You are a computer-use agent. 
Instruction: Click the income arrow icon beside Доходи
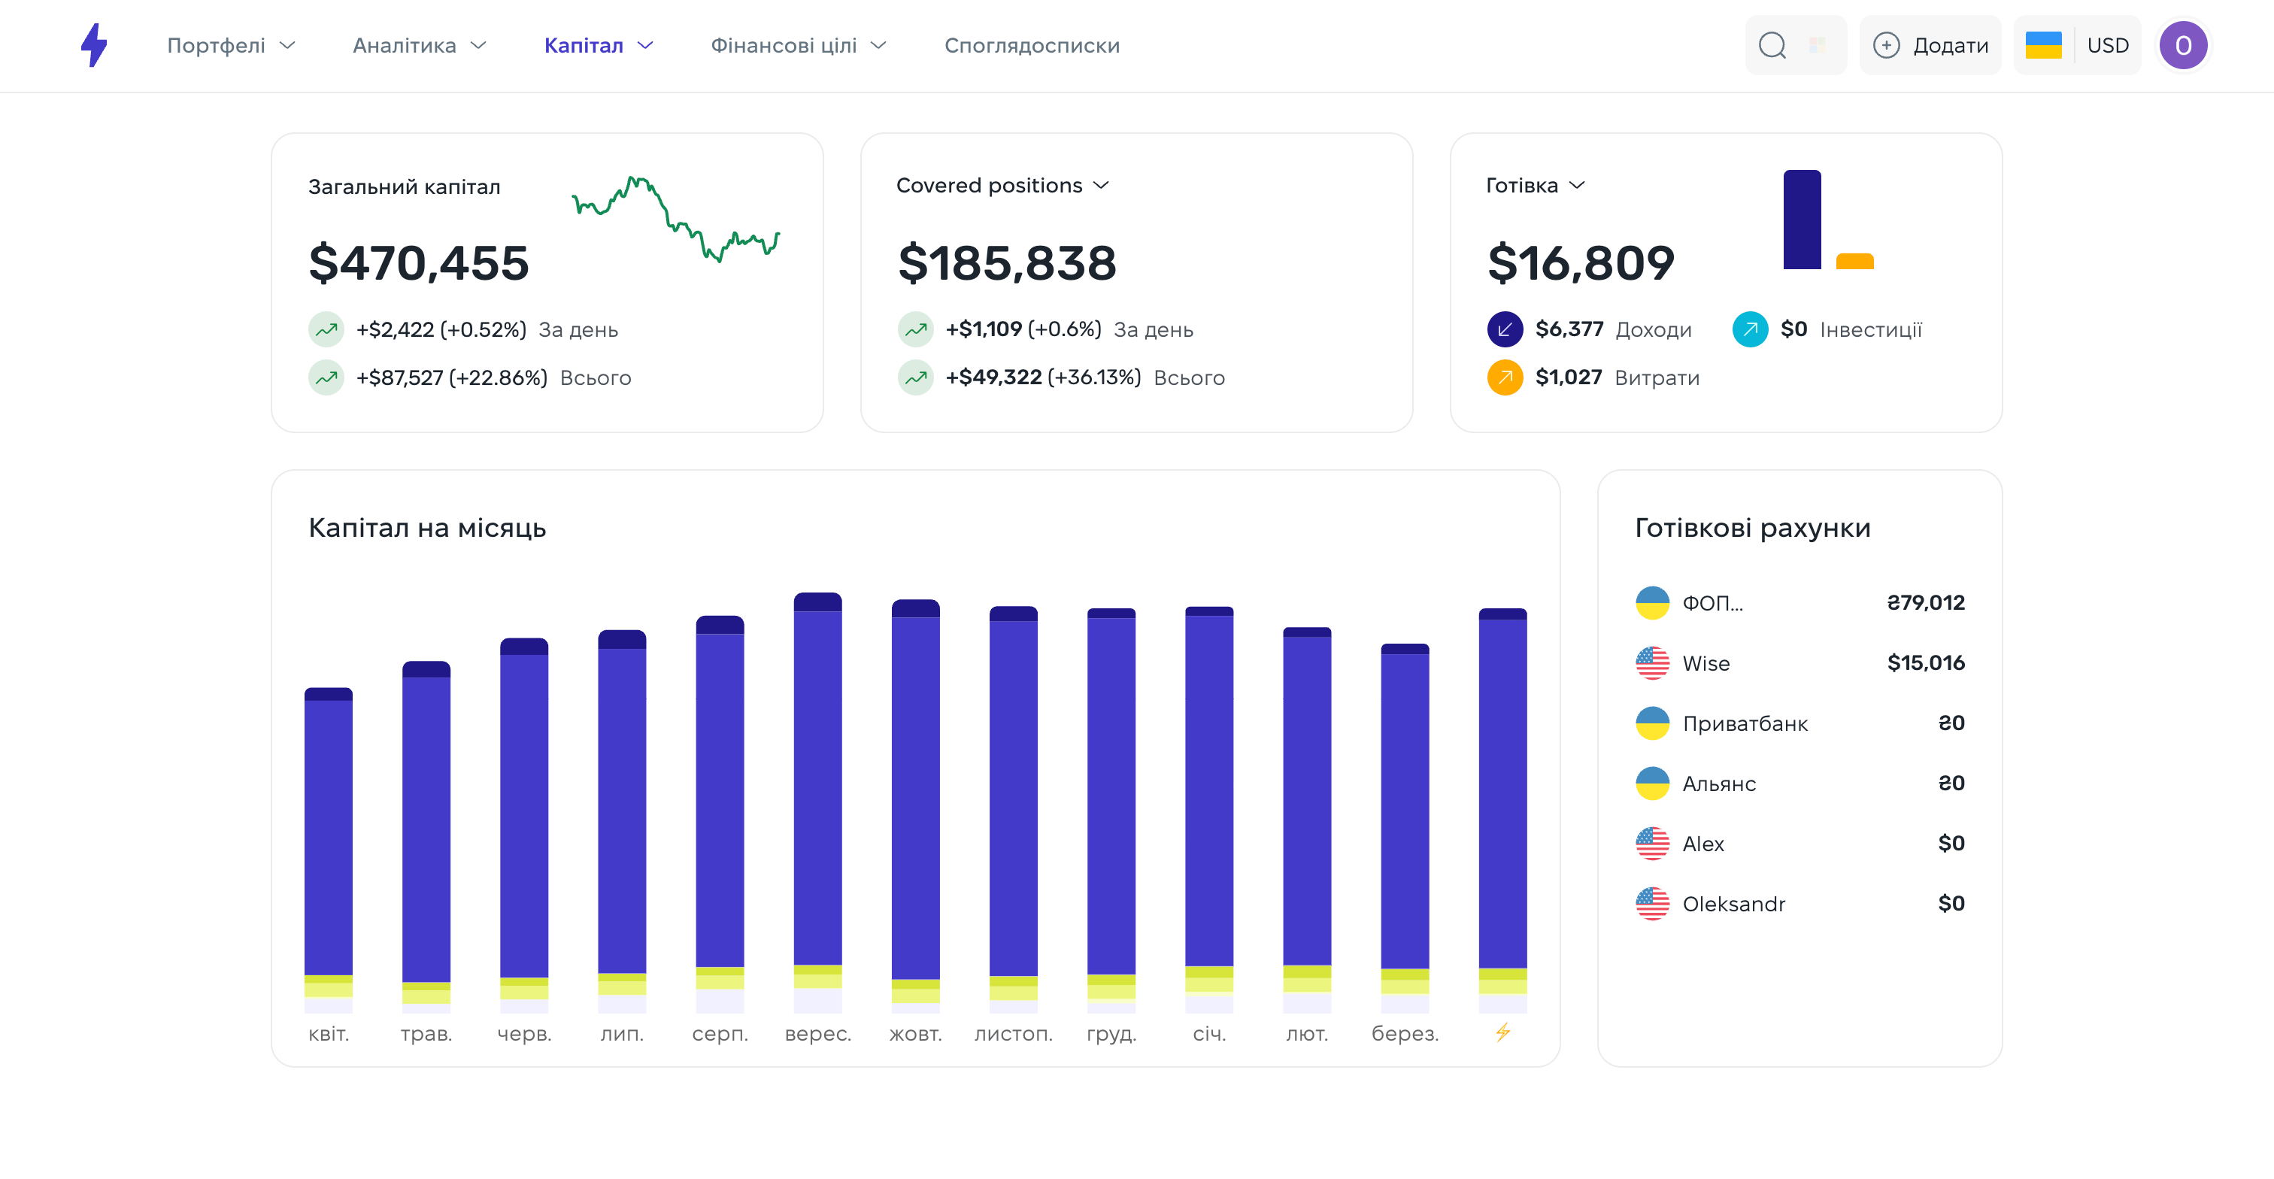point(1504,329)
